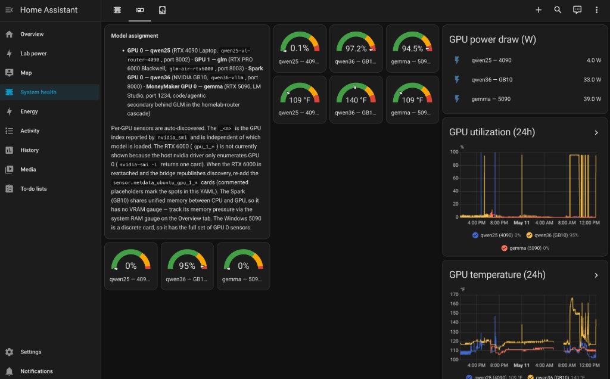The image size is (610, 379).
Task: Click the 4.0 W power value
Action: point(594,60)
